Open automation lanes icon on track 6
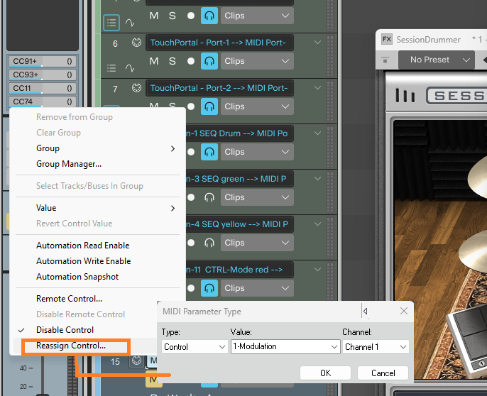 (130, 68)
